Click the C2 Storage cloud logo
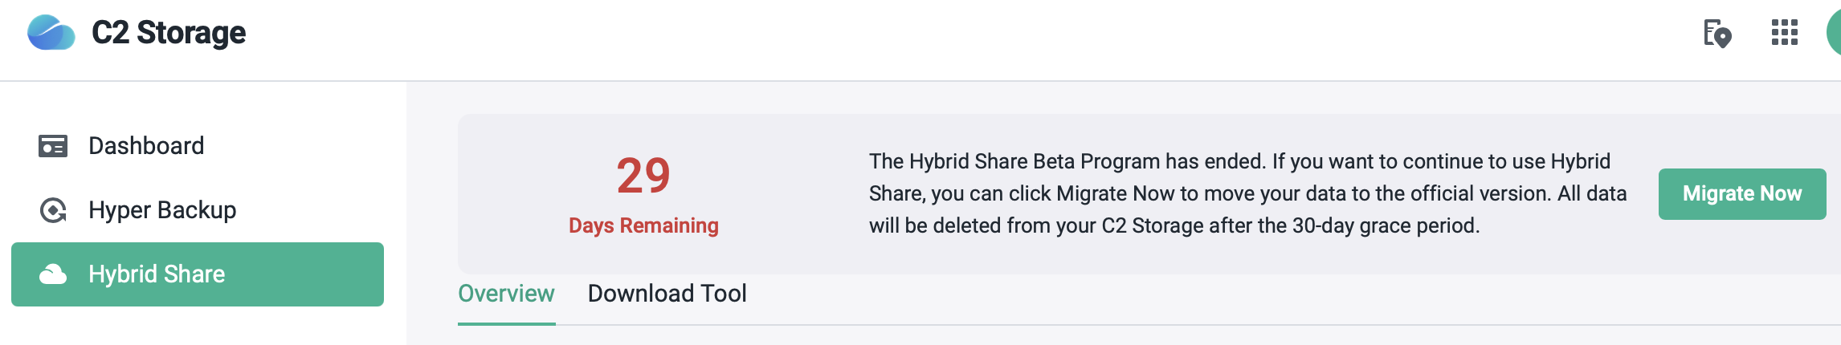The image size is (1841, 345). coord(51,33)
